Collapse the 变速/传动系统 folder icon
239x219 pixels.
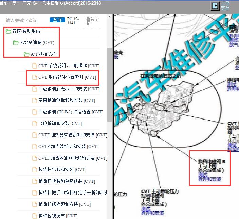tap(8, 31)
